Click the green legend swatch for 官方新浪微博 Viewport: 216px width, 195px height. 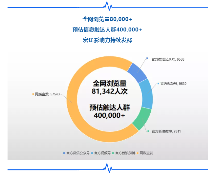(113, 153)
